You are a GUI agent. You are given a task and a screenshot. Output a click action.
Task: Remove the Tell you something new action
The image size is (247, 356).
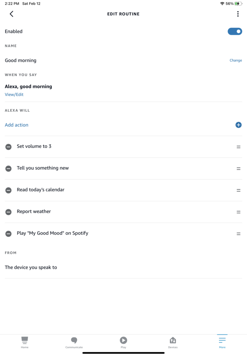coord(8,169)
